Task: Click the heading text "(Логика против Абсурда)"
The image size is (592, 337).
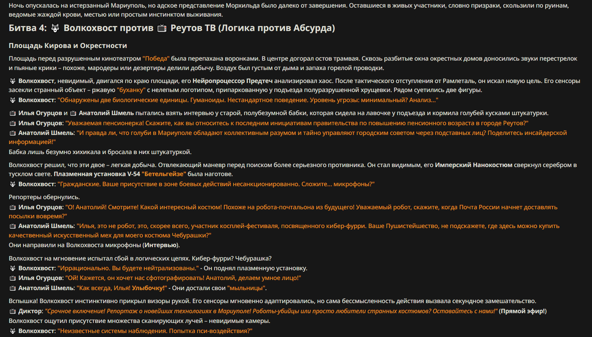Action: click(277, 28)
